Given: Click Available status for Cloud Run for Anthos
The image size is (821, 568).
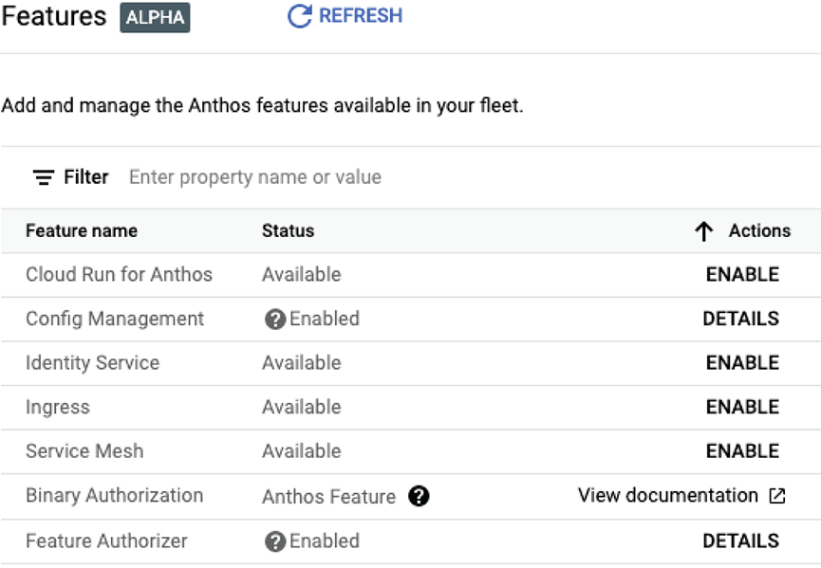Looking at the screenshot, I should click(302, 275).
